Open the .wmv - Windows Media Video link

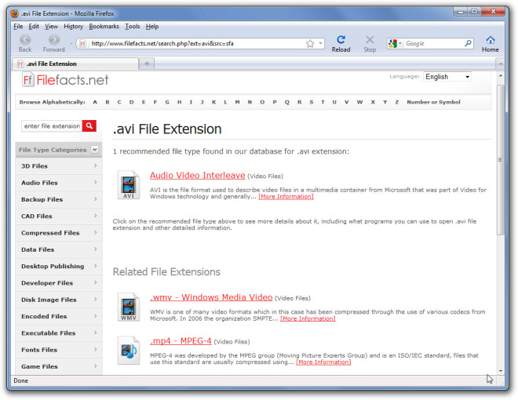211,297
